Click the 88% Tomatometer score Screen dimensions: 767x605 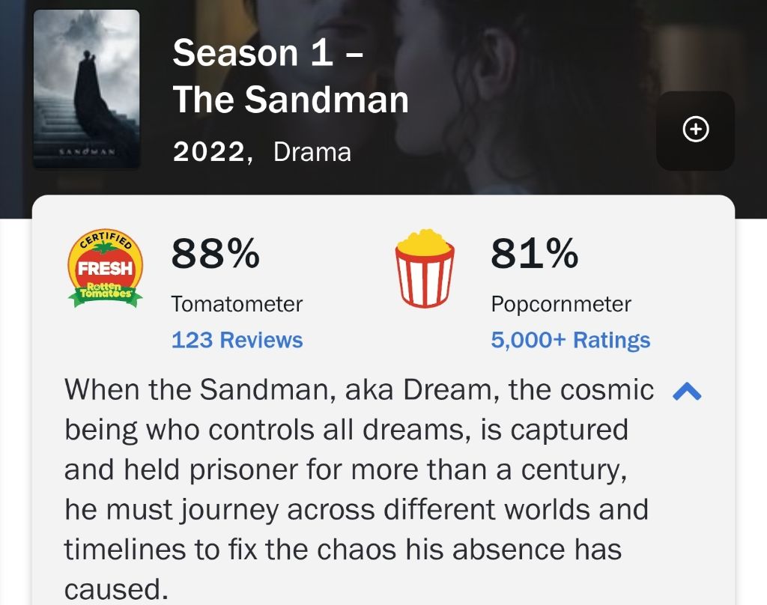pyautogui.click(x=215, y=254)
